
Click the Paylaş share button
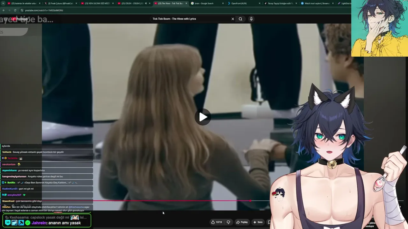point(242,222)
